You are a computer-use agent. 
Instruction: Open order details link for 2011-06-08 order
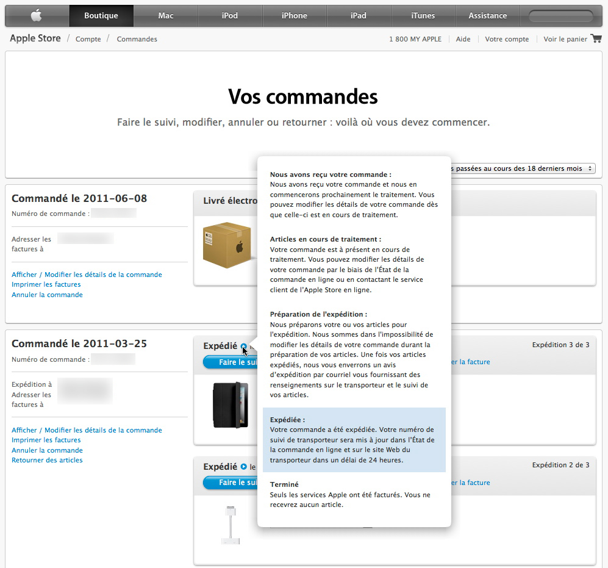point(87,275)
